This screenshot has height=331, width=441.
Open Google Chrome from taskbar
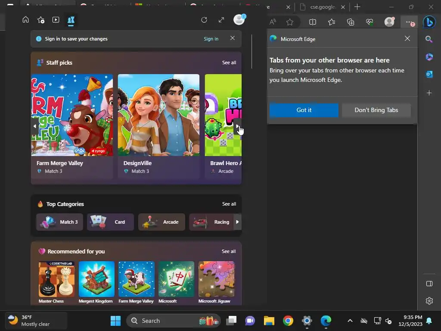[x=288, y=321]
